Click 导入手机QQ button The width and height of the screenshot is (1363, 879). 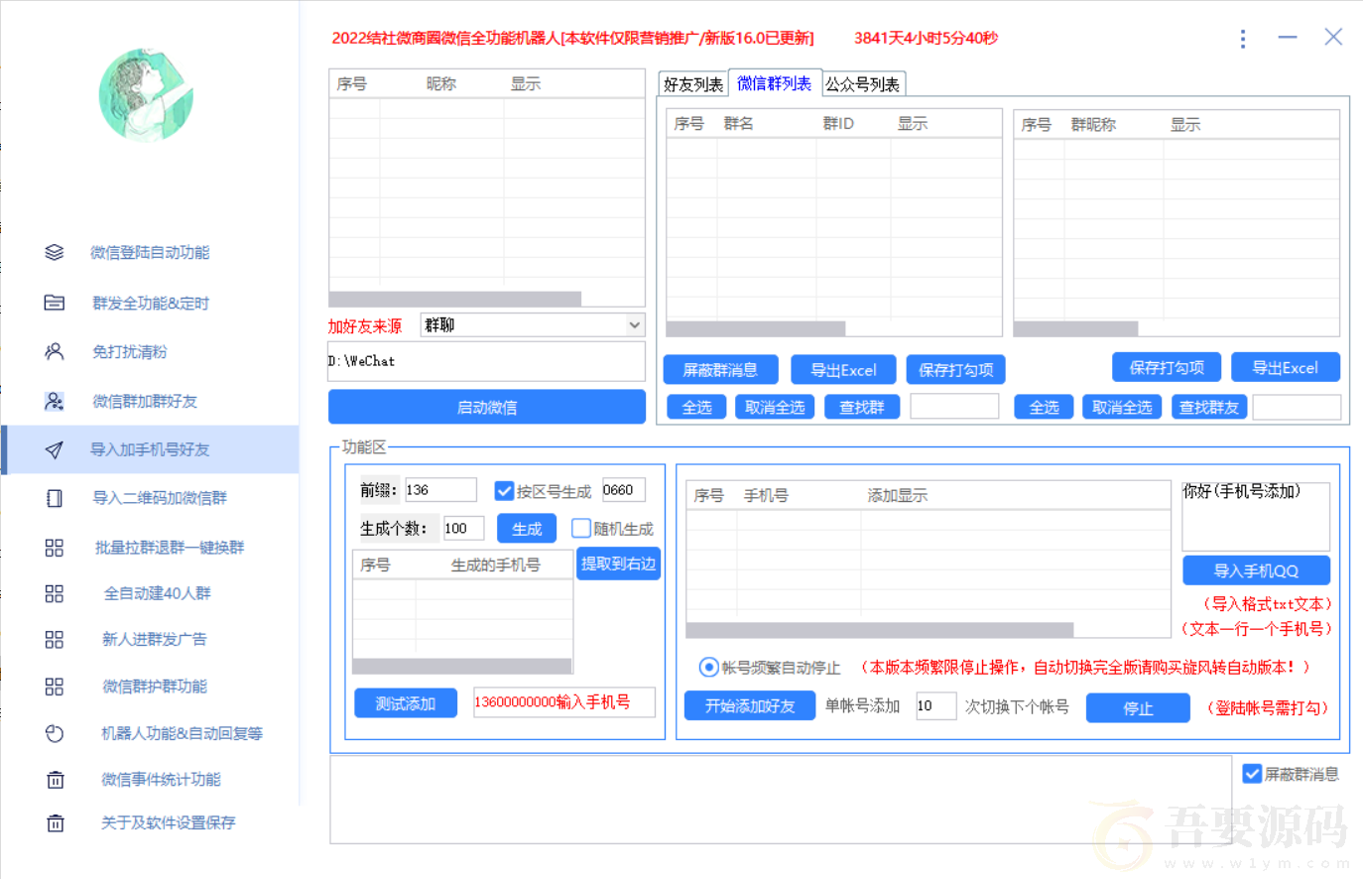[x=1256, y=570]
